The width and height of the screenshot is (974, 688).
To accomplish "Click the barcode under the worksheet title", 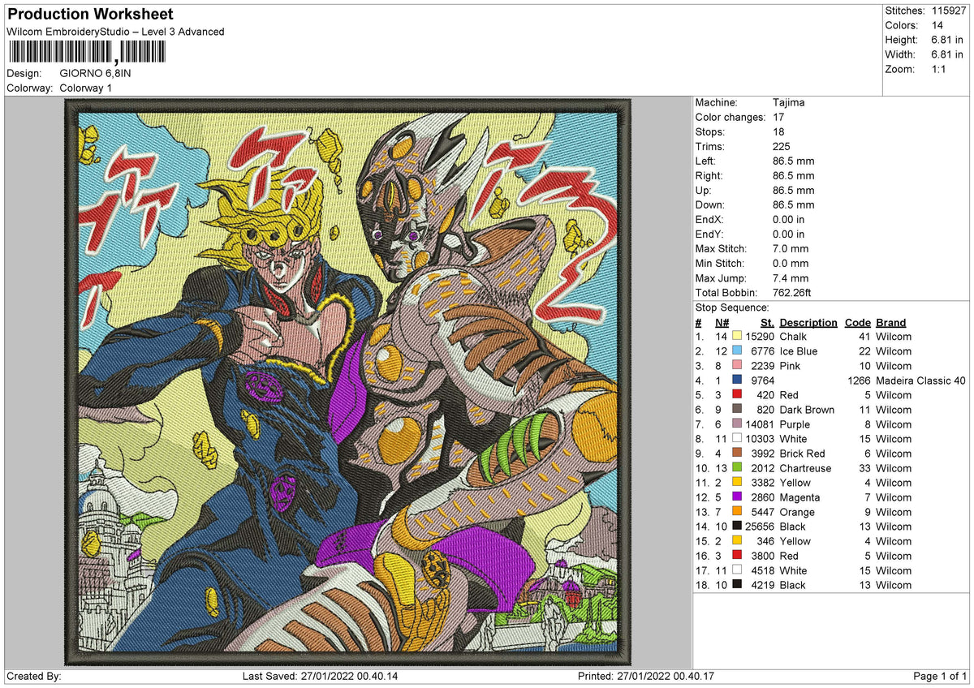I will pyautogui.click(x=86, y=53).
